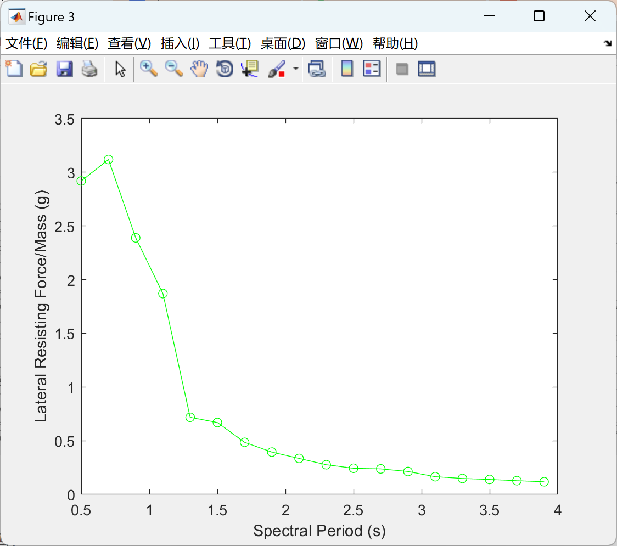Click the Figure 3 window title
Image resolution: width=617 pixels, height=546 pixels.
[x=51, y=17]
